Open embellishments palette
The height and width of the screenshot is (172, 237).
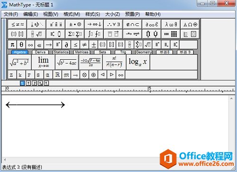tap(56, 24)
